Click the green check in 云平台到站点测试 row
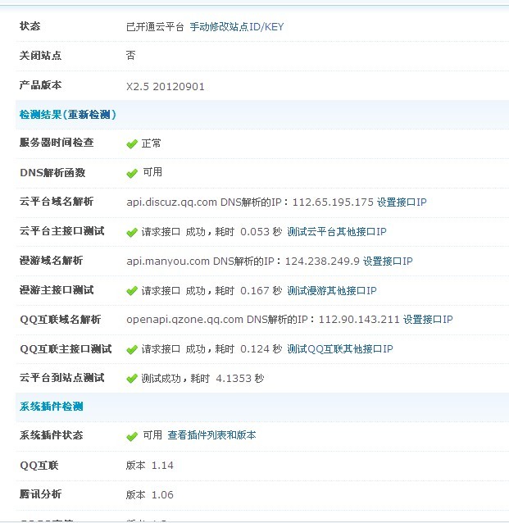Viewport: 509px width, 523px height. tap(132, 379)
